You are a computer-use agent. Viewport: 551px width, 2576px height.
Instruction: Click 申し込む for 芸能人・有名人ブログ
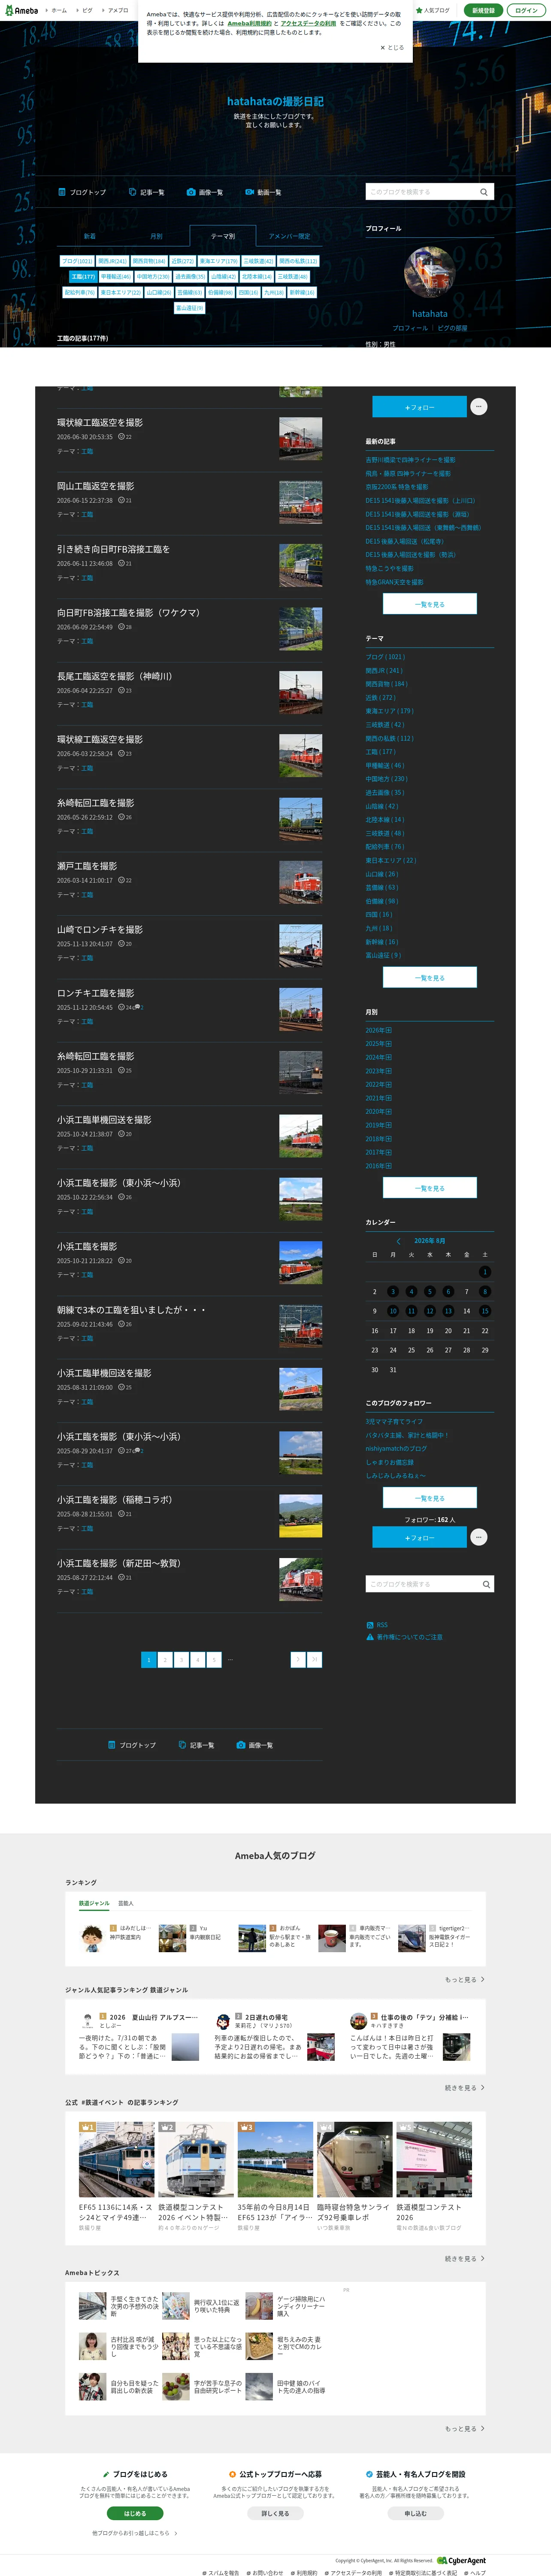(x=415, y=2513)
